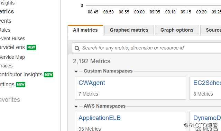Image resolution: width=221 pixels, height=131 pixels.
Task: Collapse the Custom Namespaces section
Action: (76, 72)
